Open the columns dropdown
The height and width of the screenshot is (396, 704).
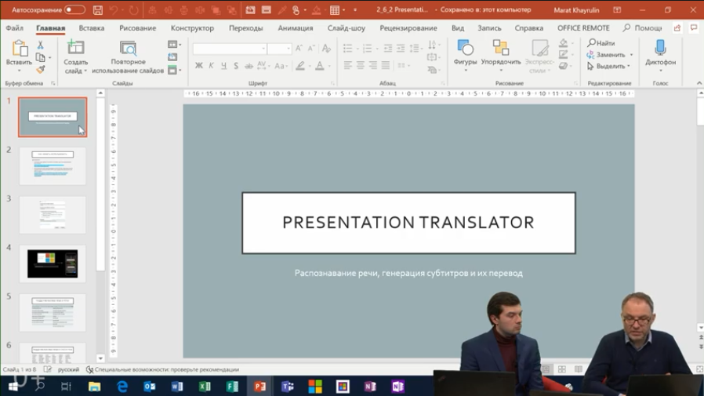[403, 66]
